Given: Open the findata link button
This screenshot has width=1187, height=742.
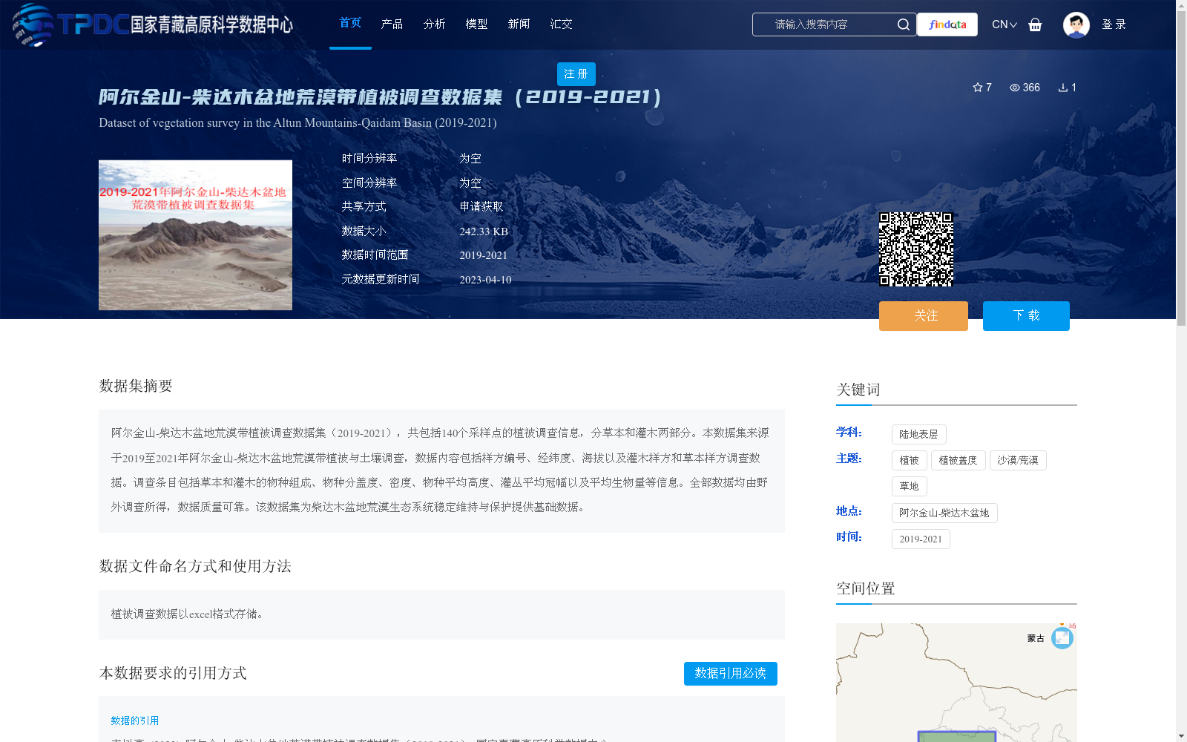Looking at the screenshot, I should [947, 24].
